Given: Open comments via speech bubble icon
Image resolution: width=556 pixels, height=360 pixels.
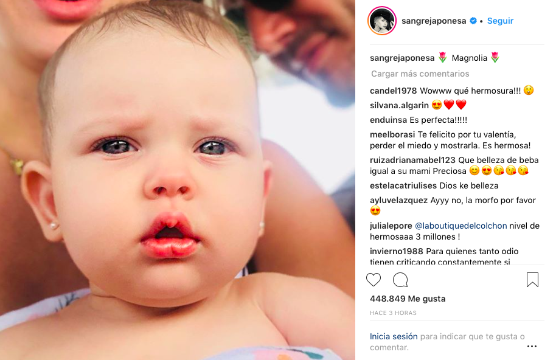Looking at the screenshot, I should [400, 280].
